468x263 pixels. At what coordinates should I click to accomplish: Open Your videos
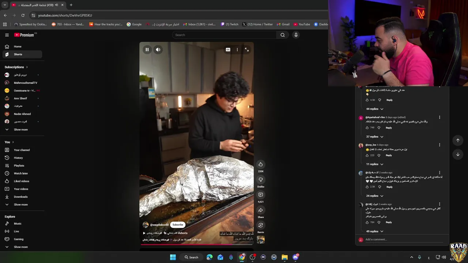click(22, 189)
